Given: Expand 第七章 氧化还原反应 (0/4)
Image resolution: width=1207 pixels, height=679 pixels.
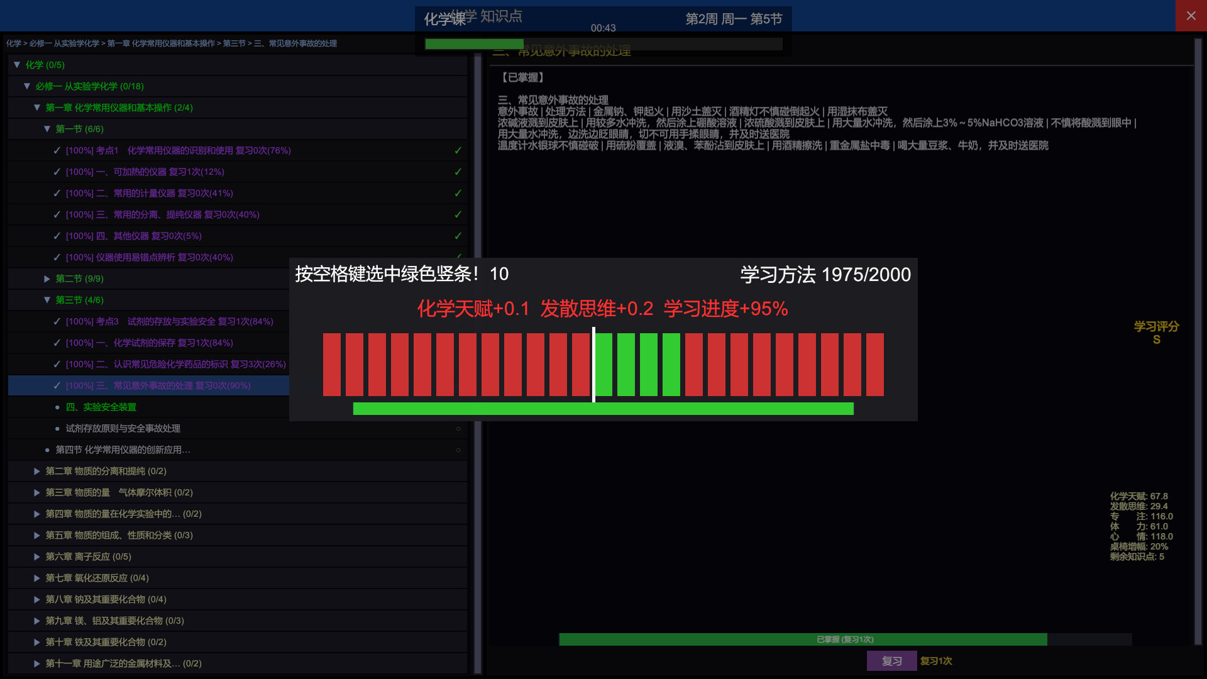Looking at the screenshot, I should (x=37, y=578).
